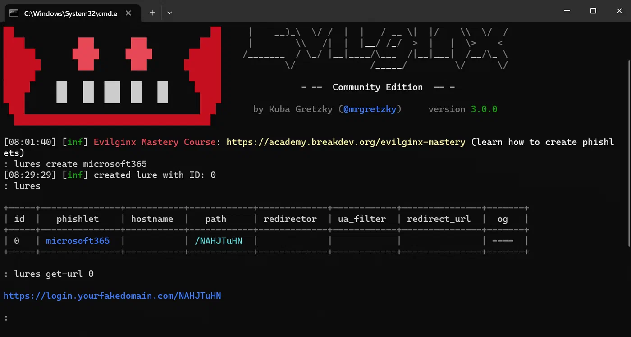Click the 'redirect_url' column header
Screen dimensions: 631x337
tap(439, 219)
